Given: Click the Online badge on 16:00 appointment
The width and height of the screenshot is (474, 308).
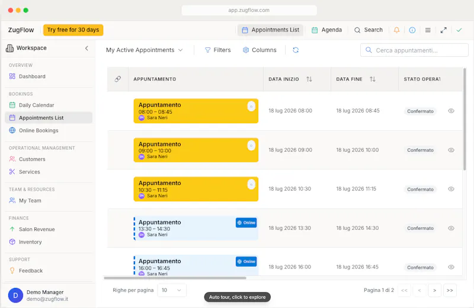Looking at the screenshot, I should pyautogui.click(x=246, y=261).
